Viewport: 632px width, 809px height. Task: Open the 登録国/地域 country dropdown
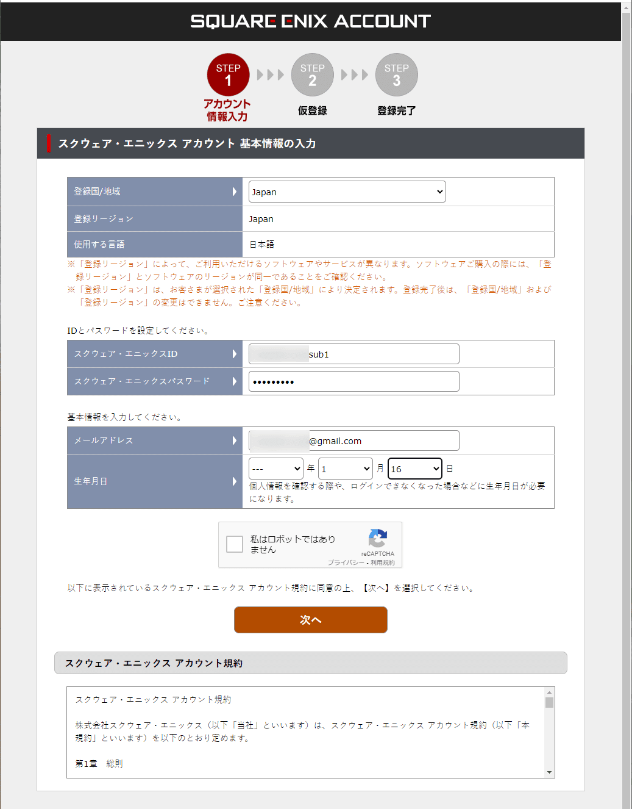point(346,192)
